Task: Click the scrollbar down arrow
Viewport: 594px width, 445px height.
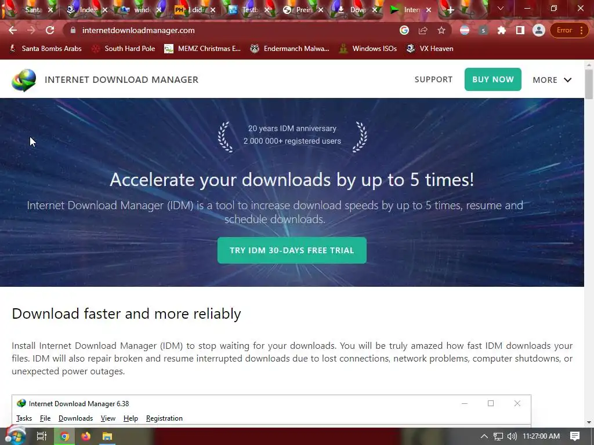Action: pos(589,422)
